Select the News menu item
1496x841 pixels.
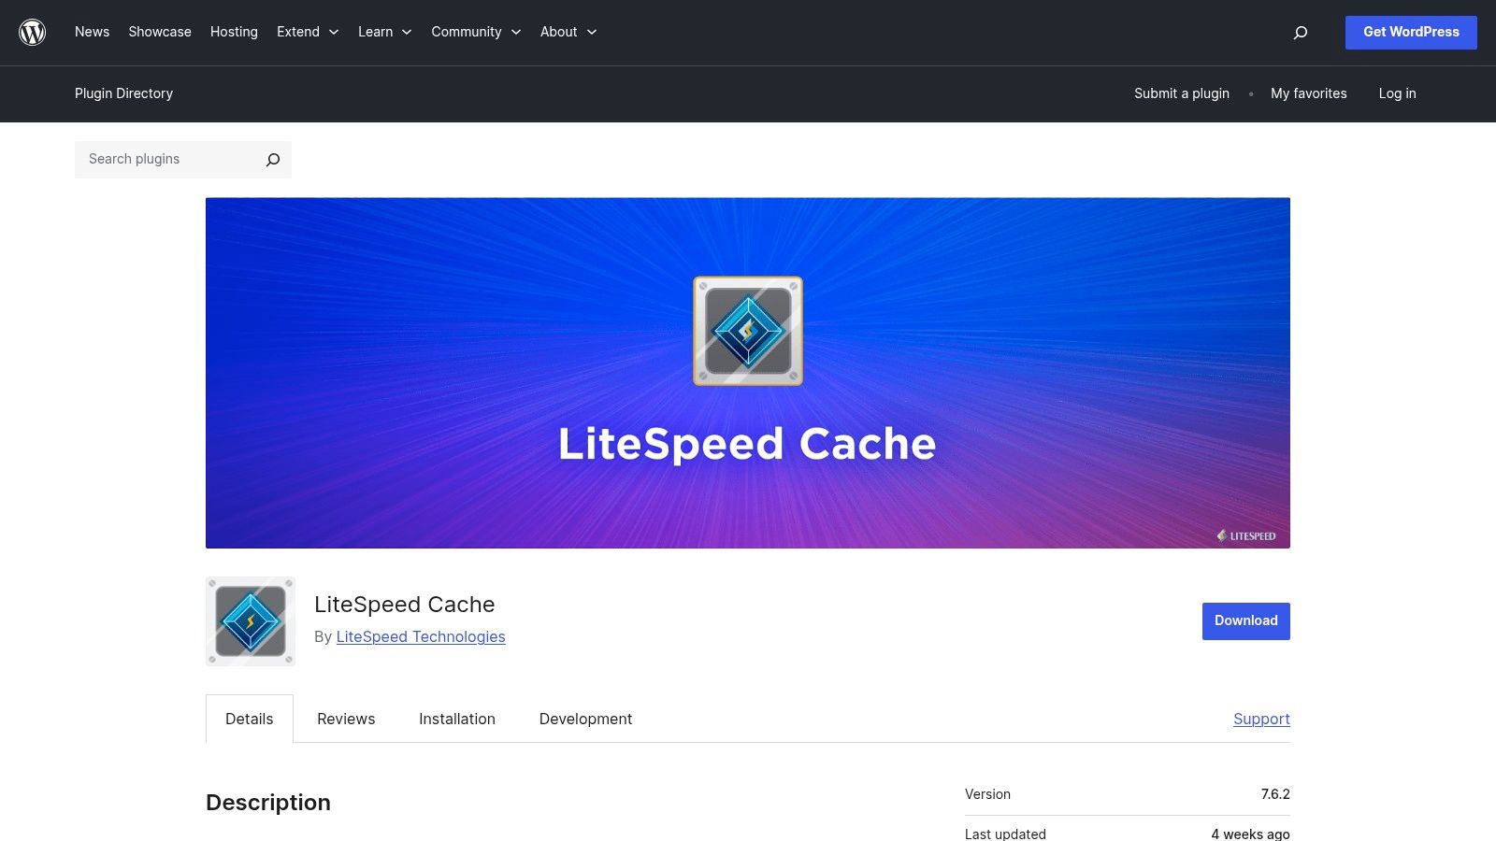(92, 32)
